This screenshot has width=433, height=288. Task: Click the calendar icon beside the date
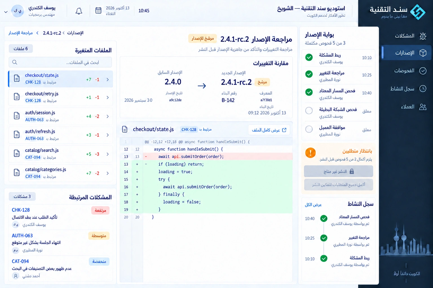tap(98, 11)
